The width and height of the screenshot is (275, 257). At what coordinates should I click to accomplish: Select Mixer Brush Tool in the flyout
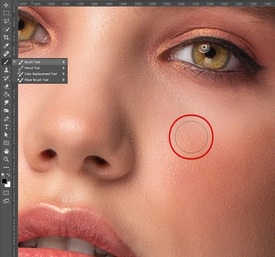pos(36,80)
